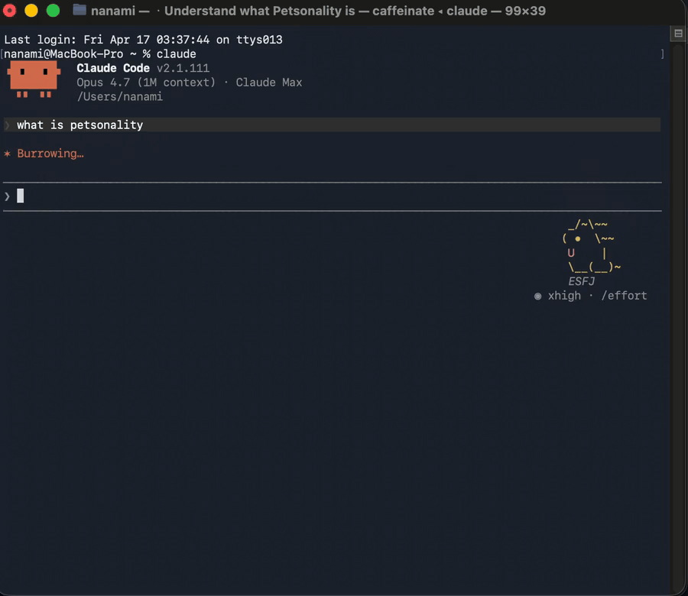Click the window title 'Understand what Petsonality is'

(x=259, y=11)
